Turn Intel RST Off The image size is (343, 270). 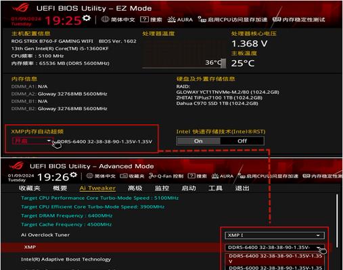[242, 141]
